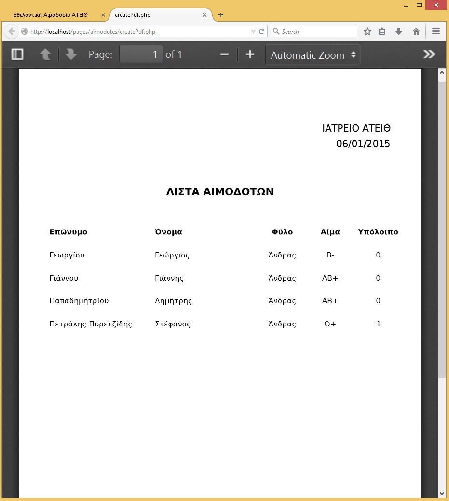Click Άνδρας in Στέφανος row
449x501 pixels.
282,324
